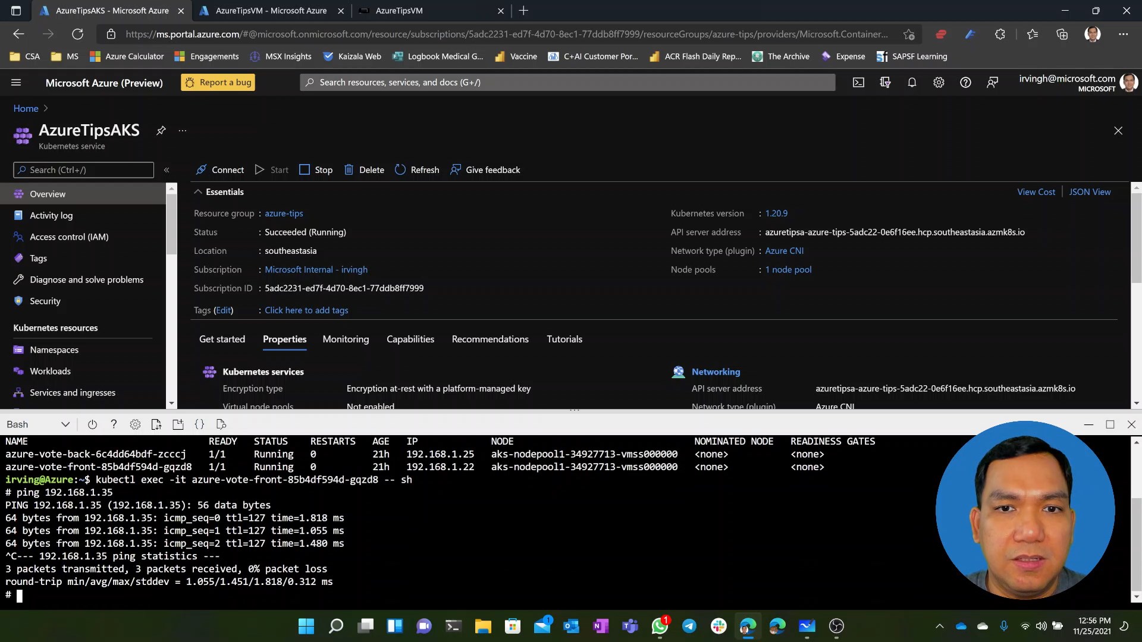Screen dimensions: 1142x642
Task: Open Azure CNI network type link
Action: click(x=784, y=251)
